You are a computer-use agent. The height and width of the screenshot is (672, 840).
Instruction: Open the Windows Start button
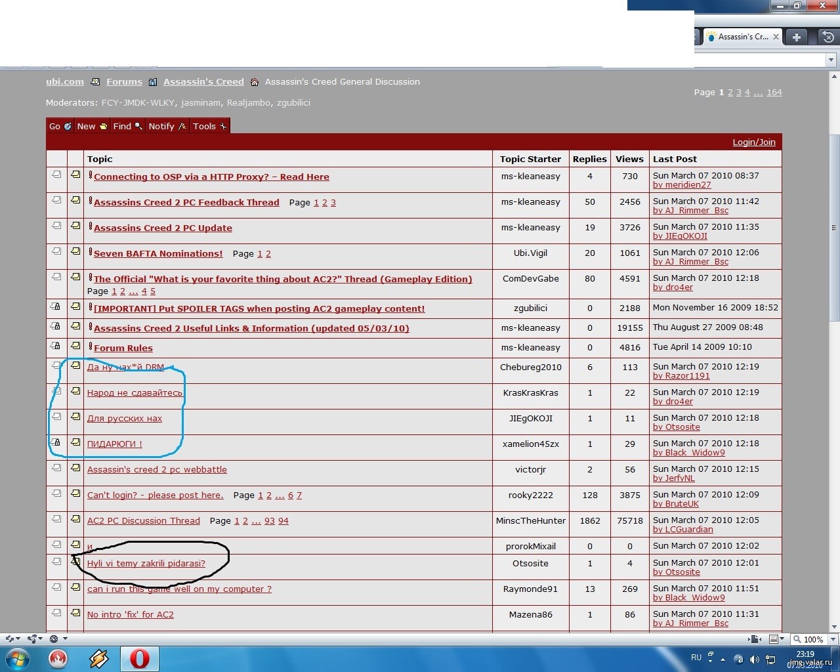point(18,659)
